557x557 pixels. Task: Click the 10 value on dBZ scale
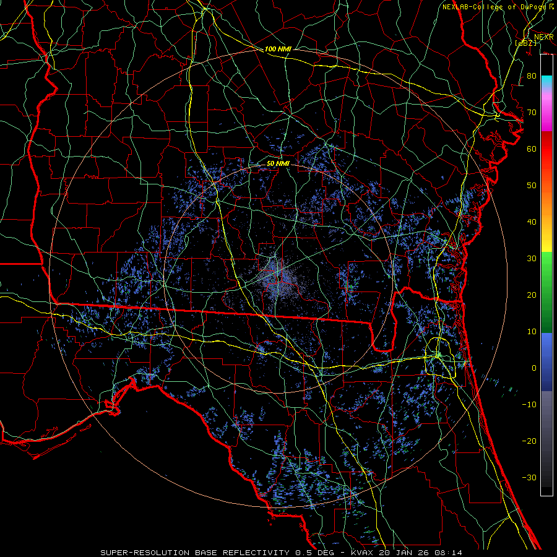(532, 332)
